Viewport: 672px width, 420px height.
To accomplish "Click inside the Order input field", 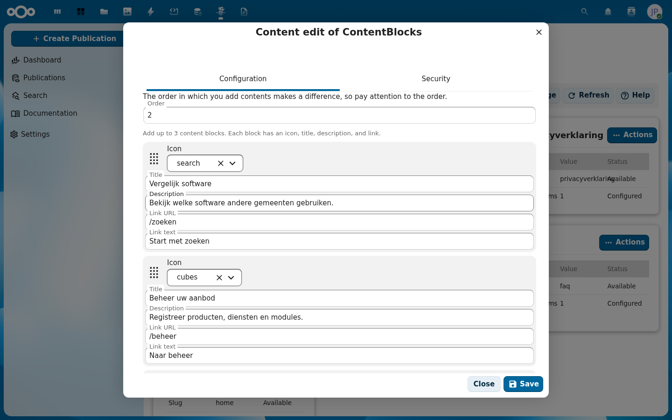I will [339, 115].
